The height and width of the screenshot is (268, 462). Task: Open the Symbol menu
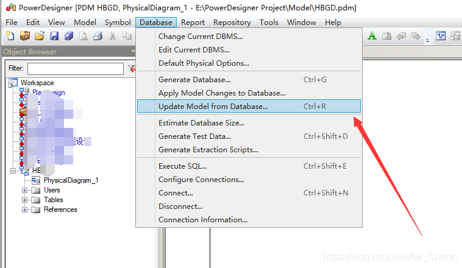[118, 23]
